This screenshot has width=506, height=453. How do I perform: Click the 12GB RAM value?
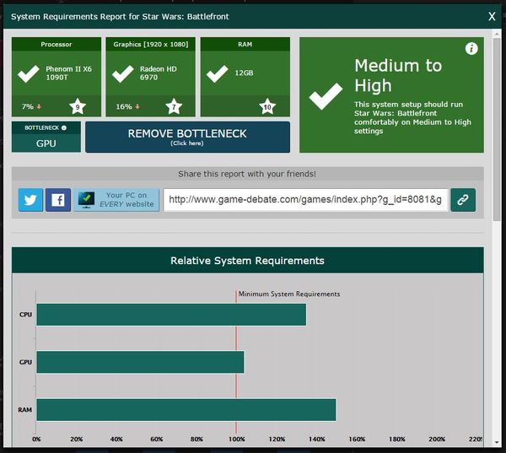pyautogui.click(x=244, y=73)
